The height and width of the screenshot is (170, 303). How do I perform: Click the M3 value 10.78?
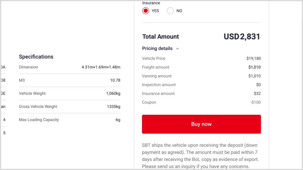click(115, 80)
